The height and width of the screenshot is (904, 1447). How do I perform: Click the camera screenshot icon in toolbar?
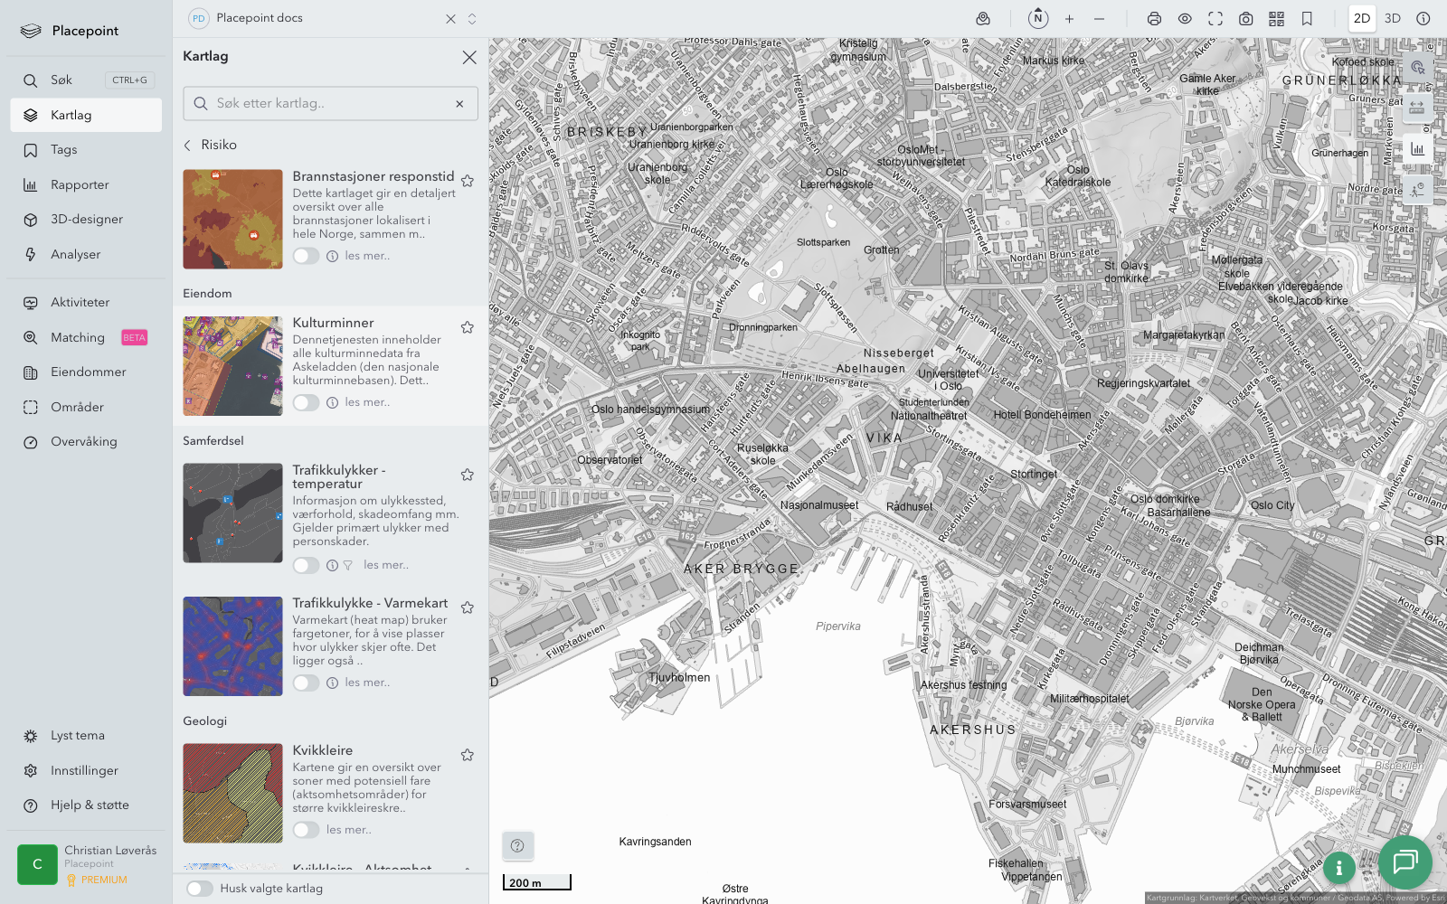click(1245, 19)
